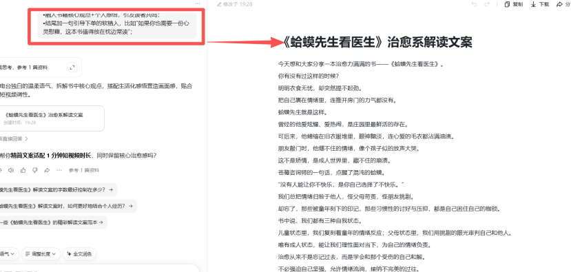Image resolution: width=571 pixels, height=272 pixels.
Task: Read the reply aloud with speaker icon
Action: 11,170
